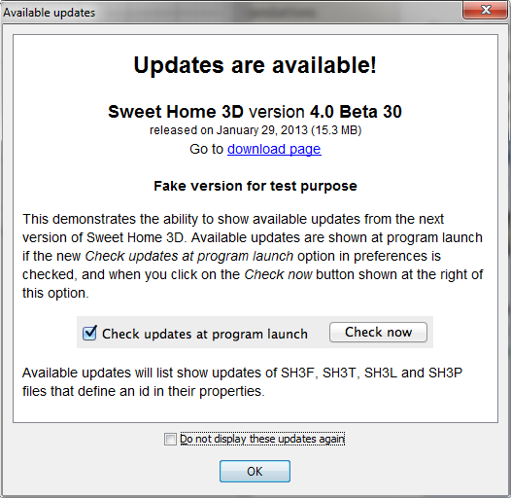Click the italic Check updates at program launch phrase
Viewport: 511px width, 498px height.
coord(189,256)
